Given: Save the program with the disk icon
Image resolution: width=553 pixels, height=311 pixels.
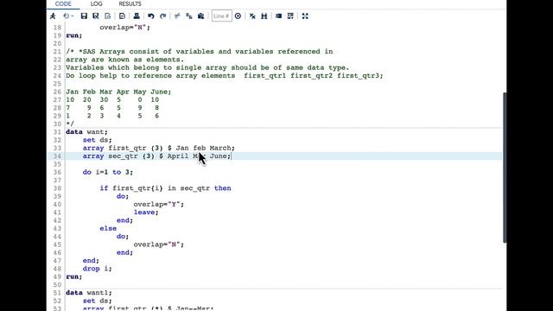Looking at the screenshot, I should click(84, 16).
